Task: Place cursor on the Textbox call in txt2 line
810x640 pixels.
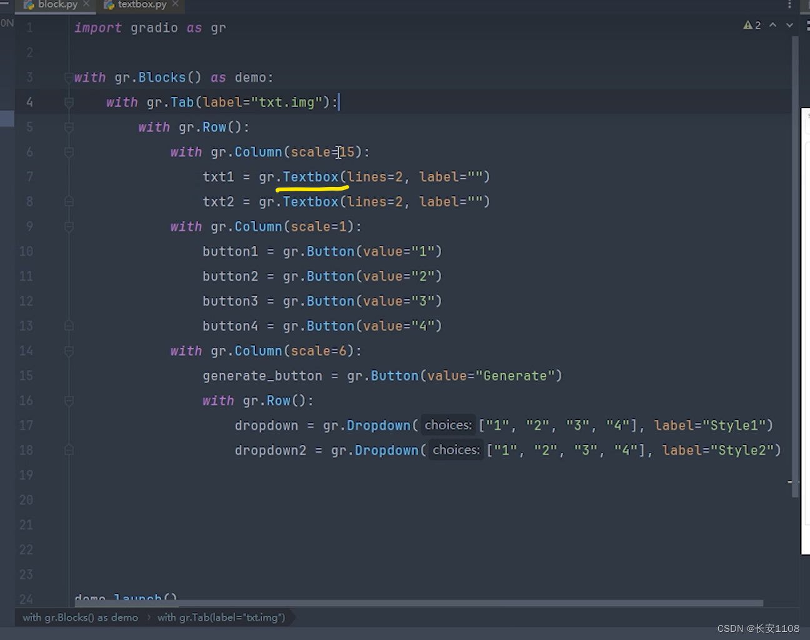Action: pyautogui.click(x=311, y=202)
